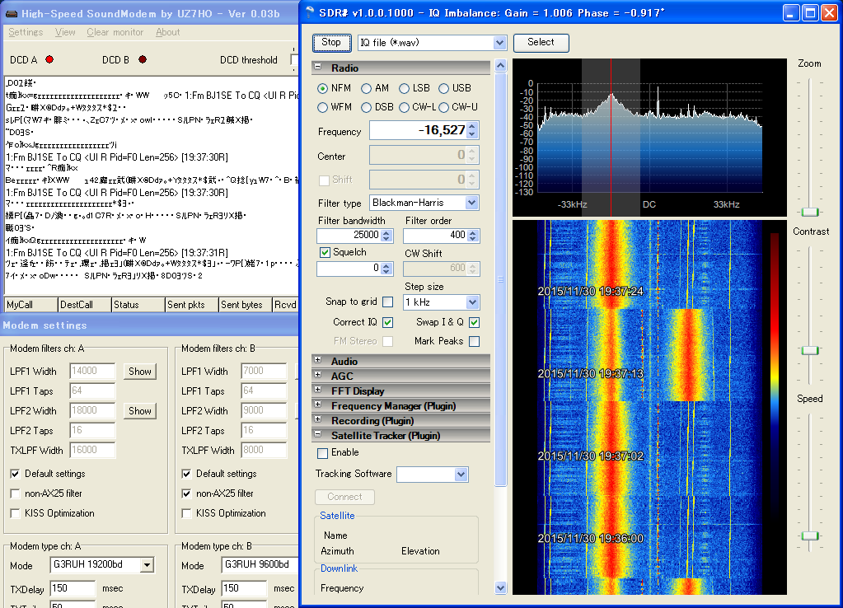The image size is (843, 608).
Task: Toggle channel B KISS Optimization checkbox
Action: (x=186, y=513)
